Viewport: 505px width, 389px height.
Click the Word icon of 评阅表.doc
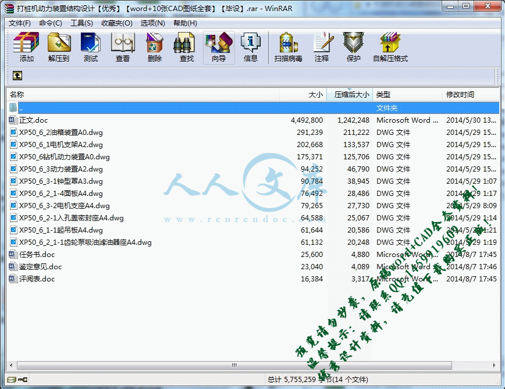tap(13, 279)
